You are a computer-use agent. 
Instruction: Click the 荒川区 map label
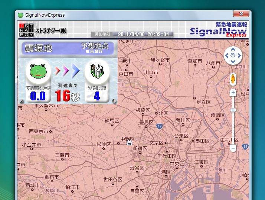tap(183, 120)
